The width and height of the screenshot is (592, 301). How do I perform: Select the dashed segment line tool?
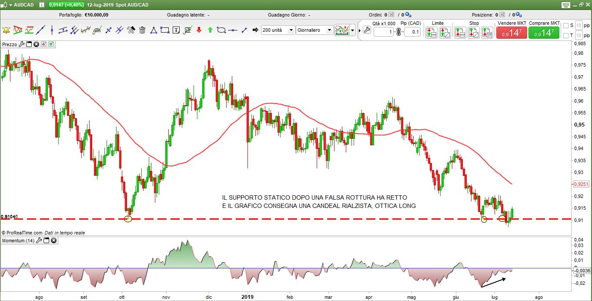pyautogui.click(x=108, y=30)
